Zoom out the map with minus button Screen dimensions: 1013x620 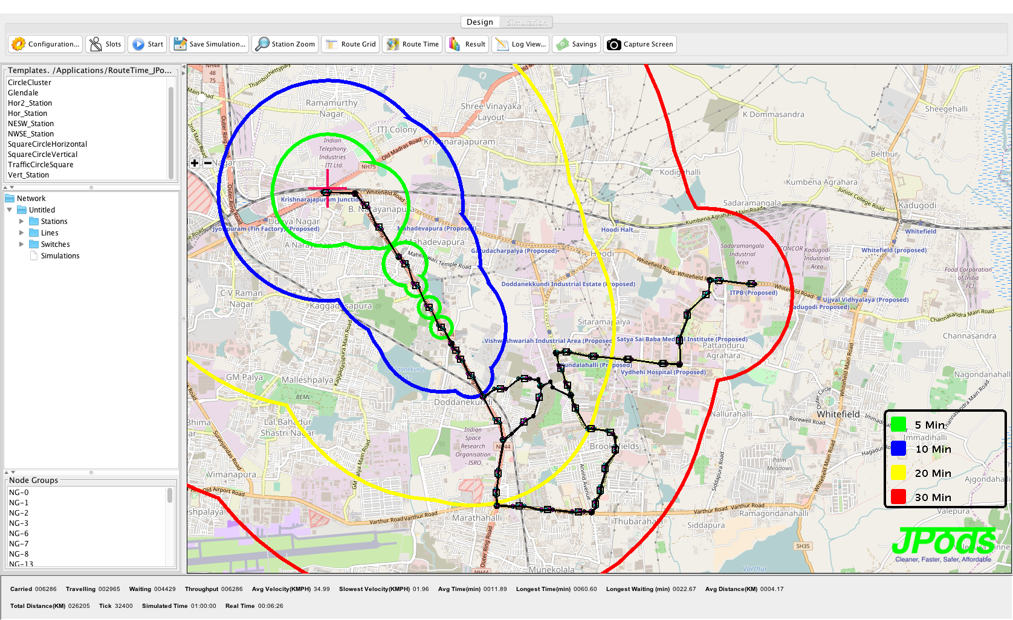tap(208, 163)
